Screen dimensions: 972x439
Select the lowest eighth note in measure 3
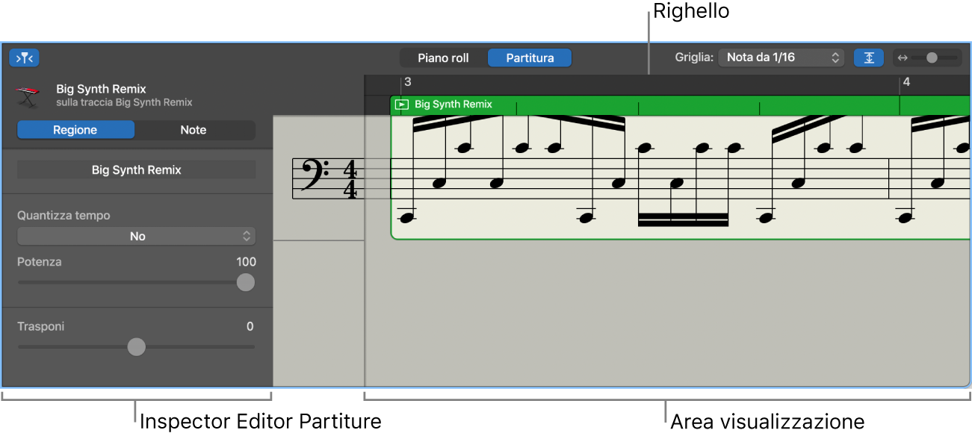(408, 217)
